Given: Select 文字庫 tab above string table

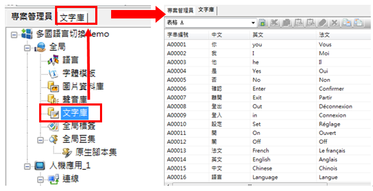Looking at the screenshot, I should coord(206,9).
